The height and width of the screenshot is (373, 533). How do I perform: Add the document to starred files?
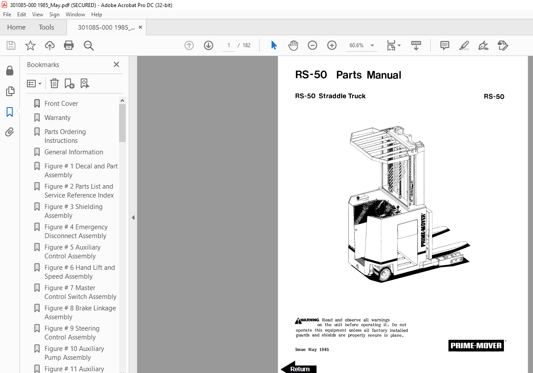tap(30, 45)
